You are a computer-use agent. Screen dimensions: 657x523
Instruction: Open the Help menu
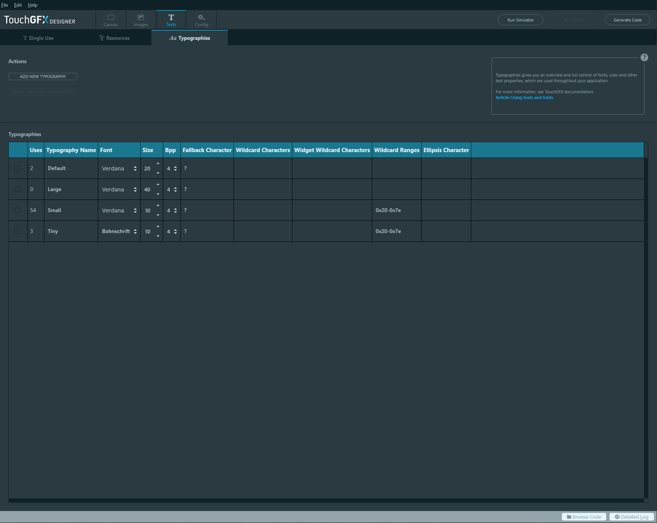pos(33,5)
